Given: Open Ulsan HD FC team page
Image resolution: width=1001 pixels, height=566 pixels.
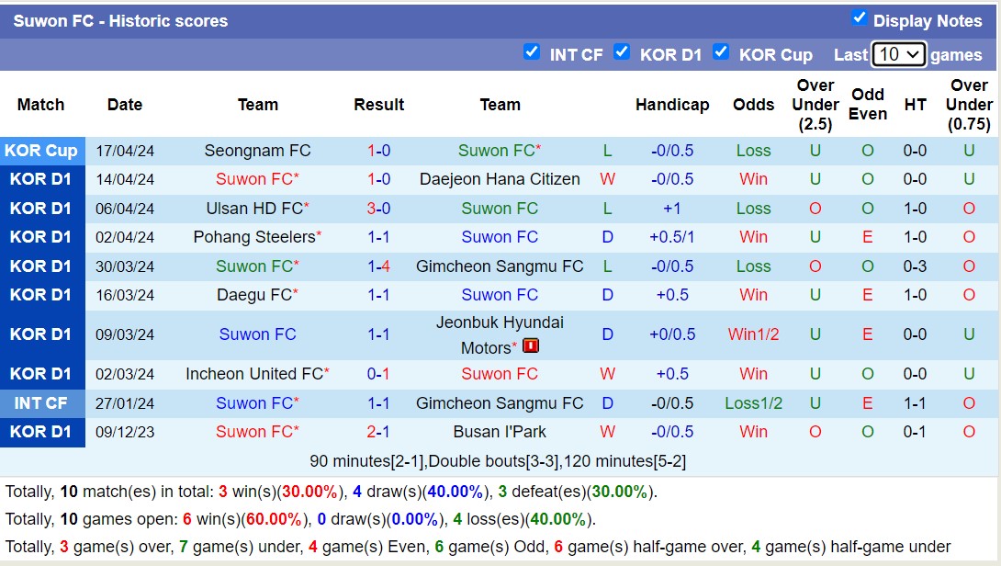Looking at the screenshot, I should [x=253, y=209].
